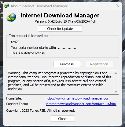Click 'Your serial number starts with:' text

click(34, 48)
